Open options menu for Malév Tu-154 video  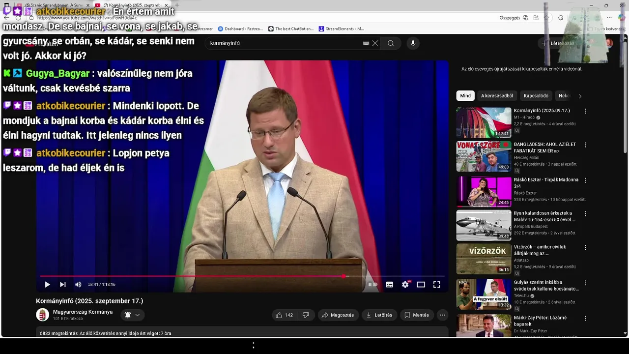pos(585,214)
